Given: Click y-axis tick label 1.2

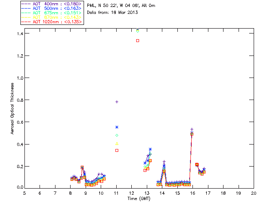Looking at the screenshot, I should click(x=20, y=56).
